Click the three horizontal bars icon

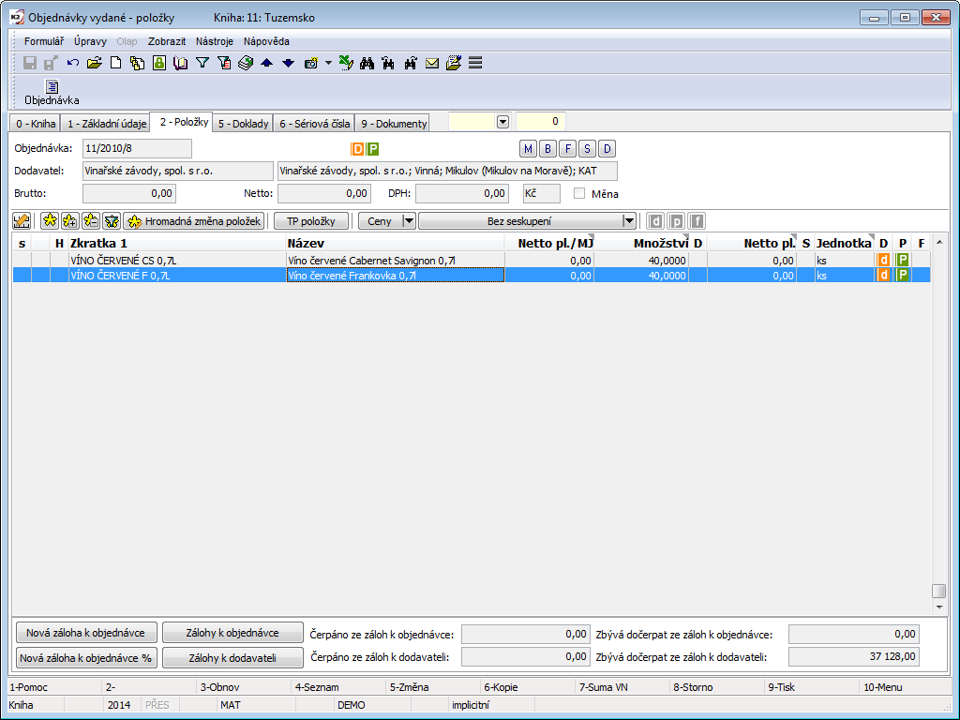475,63
